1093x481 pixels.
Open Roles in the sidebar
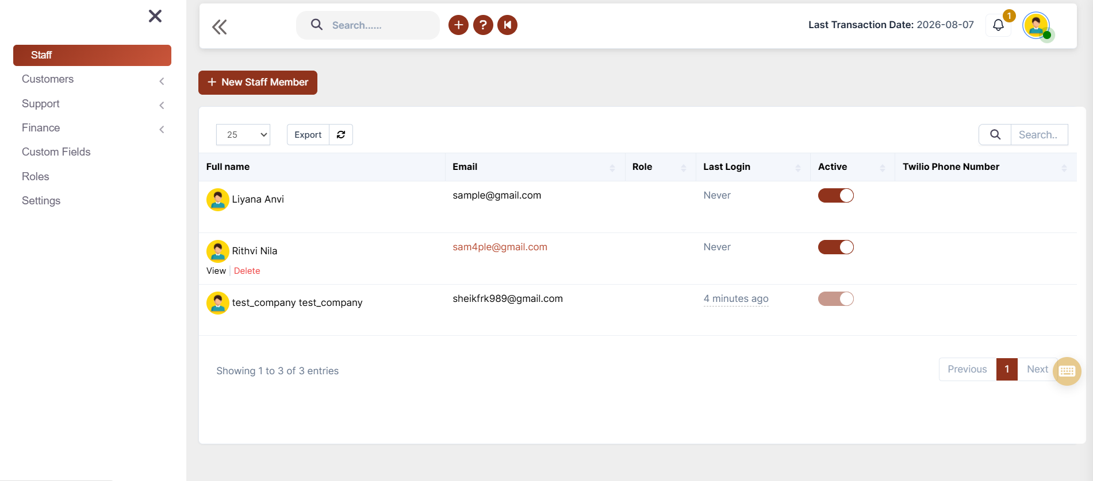click(36, 177)
